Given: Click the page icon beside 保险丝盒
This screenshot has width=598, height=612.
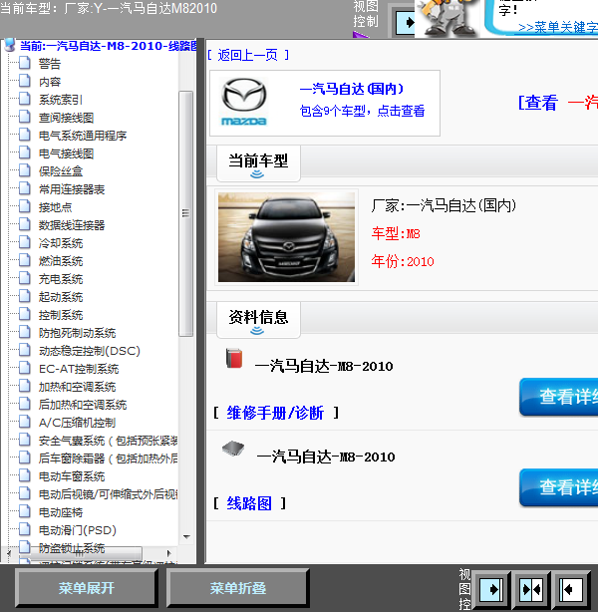Looking at the screenshot, I should click(25, 170).
